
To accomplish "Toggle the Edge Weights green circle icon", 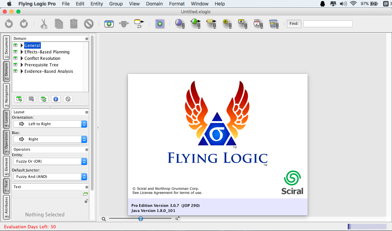I will point(196,23).
